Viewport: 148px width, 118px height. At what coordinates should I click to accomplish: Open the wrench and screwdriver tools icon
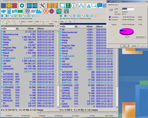tap(42, 6)
